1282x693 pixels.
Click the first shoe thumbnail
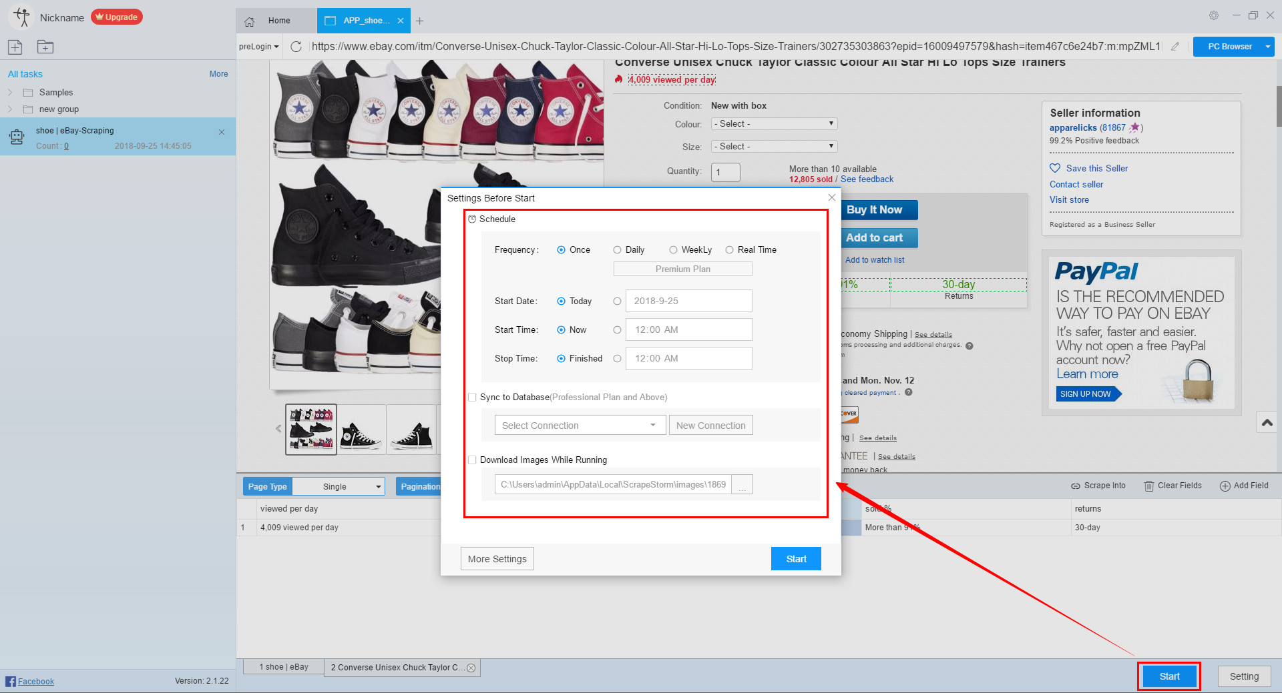311,430
